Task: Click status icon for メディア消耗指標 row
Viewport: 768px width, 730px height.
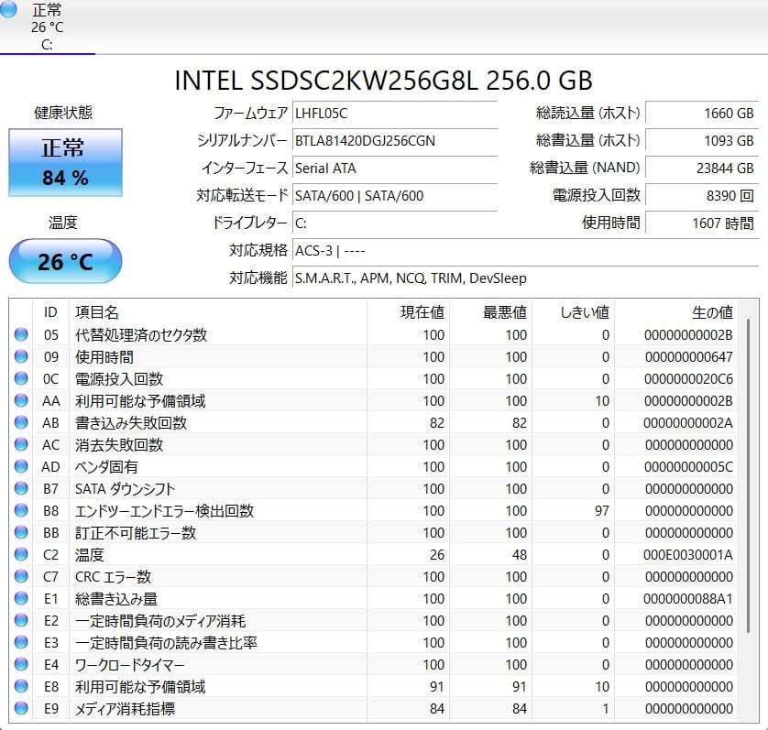Action: point(21,709)
